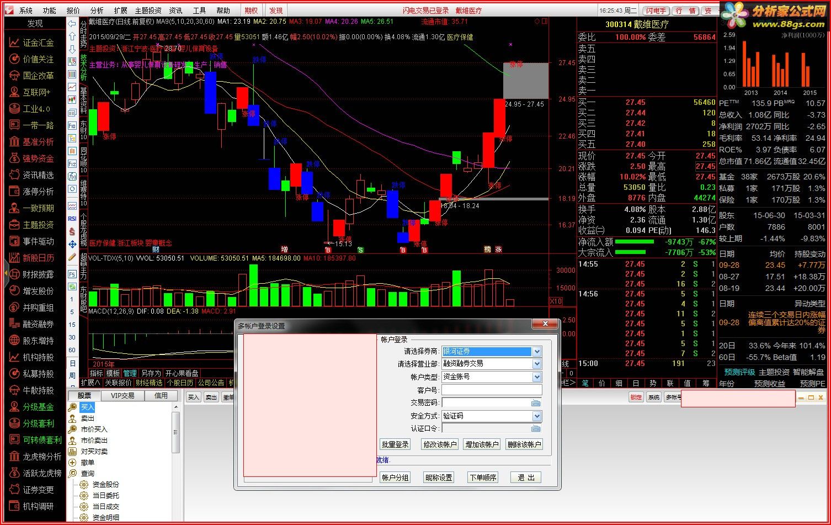Toggle 期权 button in top bar
831x525 pixels.
click(x=252, y=10)
